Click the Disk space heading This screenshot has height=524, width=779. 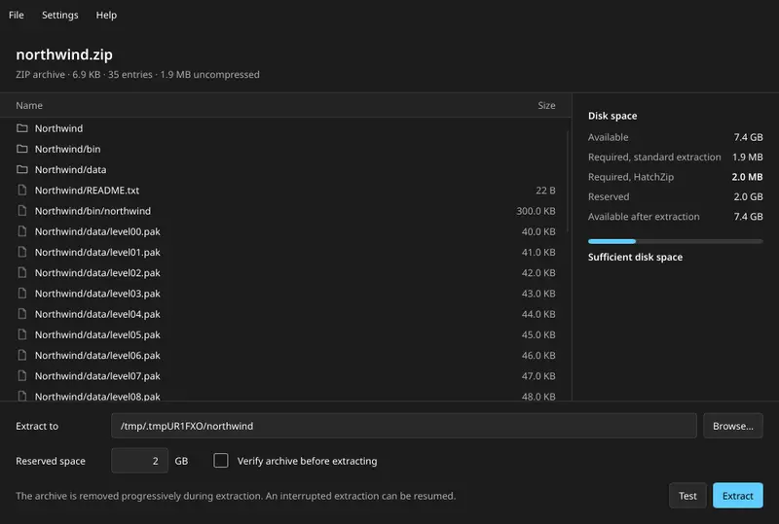[612, 116]
